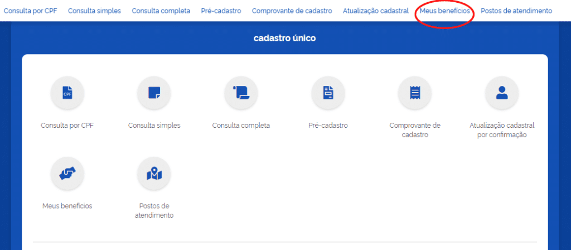Image resolution: width=571 pixels, height=250 pixels.
Task: Open Consulta simples in the top menu
Action: 94,11
